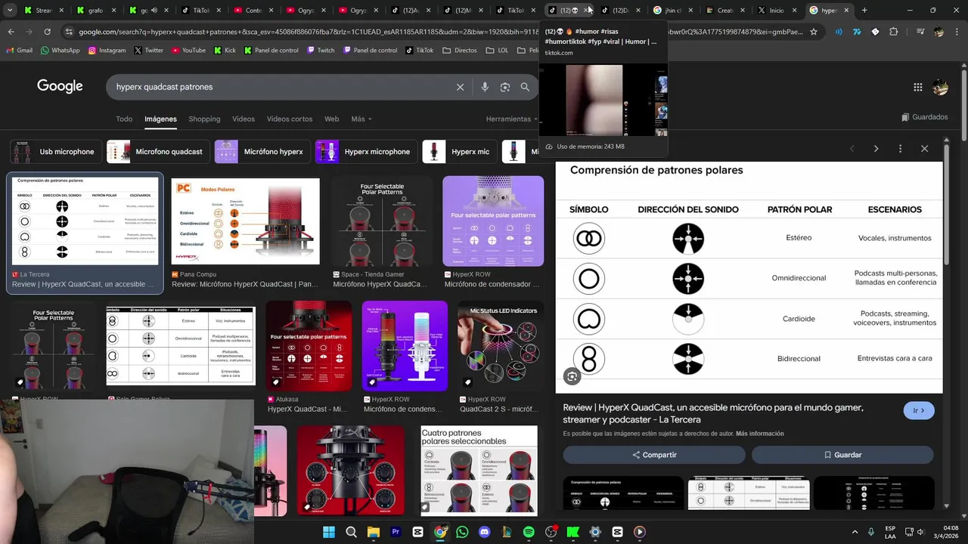The image size is (968, 544).
Task: Open Discord from the taskbar
Action: (485, 532)
